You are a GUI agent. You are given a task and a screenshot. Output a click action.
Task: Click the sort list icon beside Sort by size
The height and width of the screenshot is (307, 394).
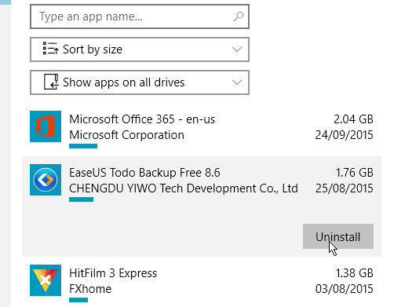pos(50,49)
